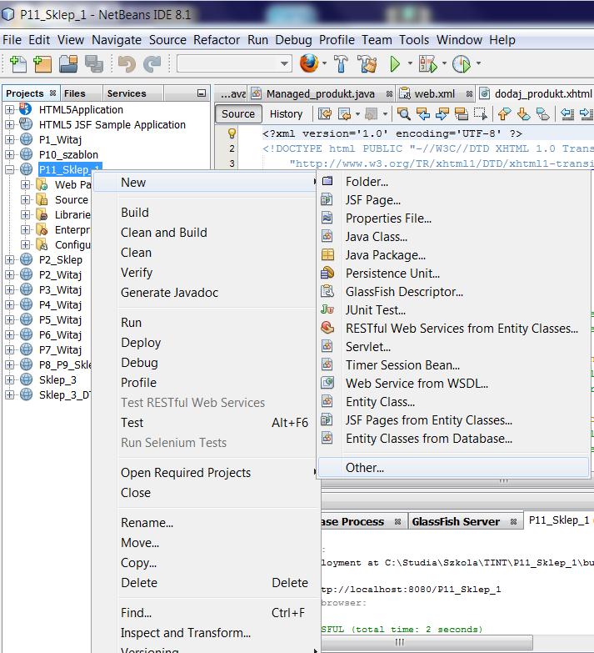Click the Shift Line Left icon

click(x=567, y=113)
